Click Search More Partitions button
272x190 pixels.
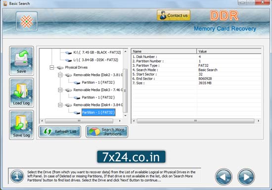[107, 132]
